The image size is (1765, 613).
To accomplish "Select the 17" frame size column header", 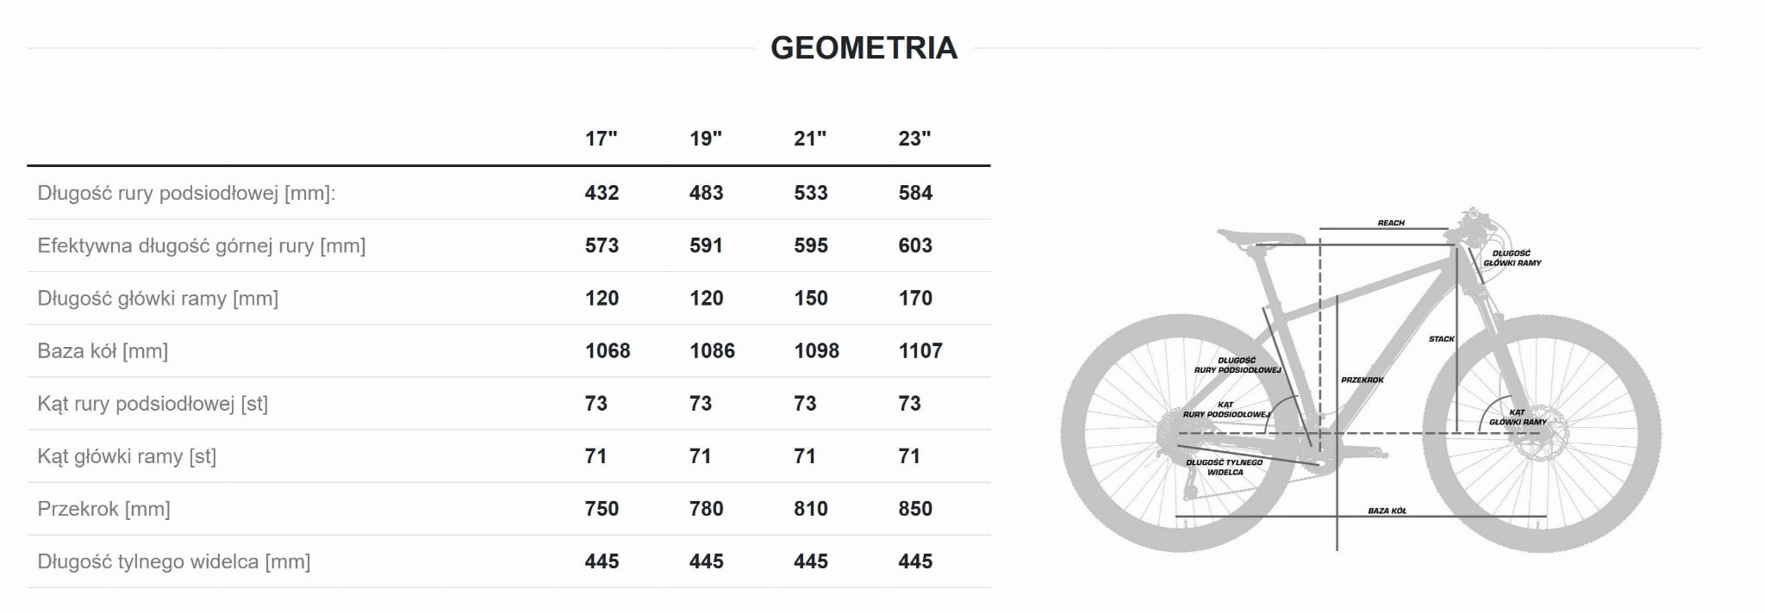I will 601,139.
